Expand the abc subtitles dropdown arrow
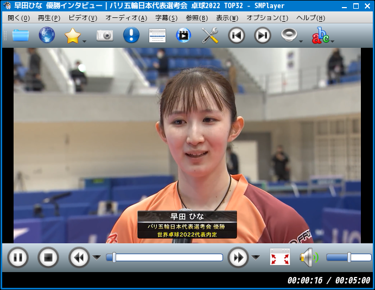The image size is (375, 290). (x=333, y=41)
